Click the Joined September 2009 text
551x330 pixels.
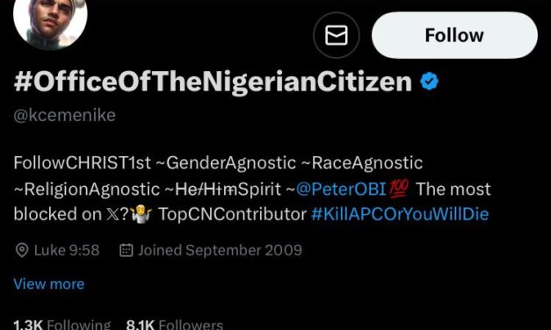(x=220, y=250)
